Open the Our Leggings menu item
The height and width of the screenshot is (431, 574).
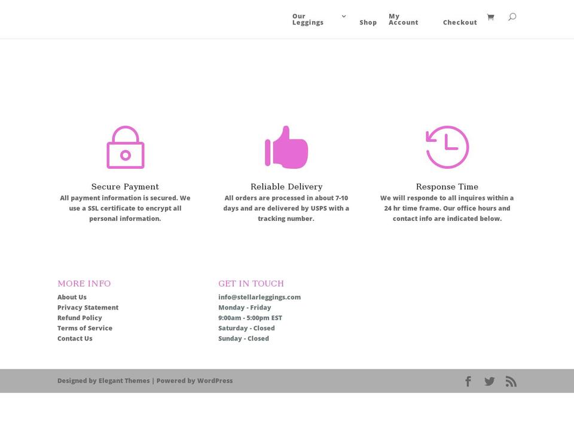(x=308, y=19)
